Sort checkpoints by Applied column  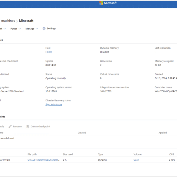162,133
